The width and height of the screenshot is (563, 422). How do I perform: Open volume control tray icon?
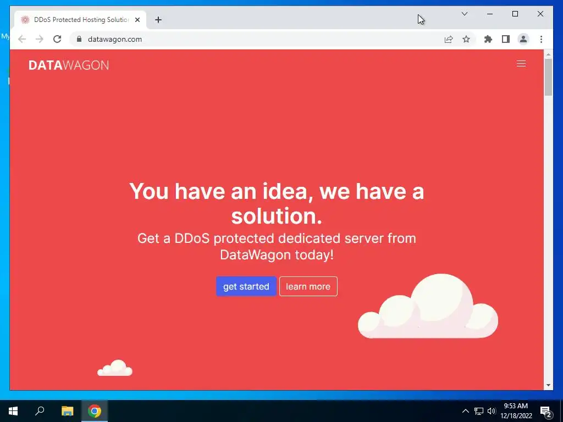pyautogui.click(x=492, y=411)
